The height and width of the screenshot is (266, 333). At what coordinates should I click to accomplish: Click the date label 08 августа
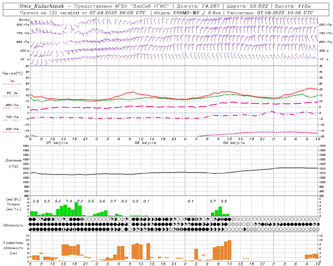(x=145, y=143)
